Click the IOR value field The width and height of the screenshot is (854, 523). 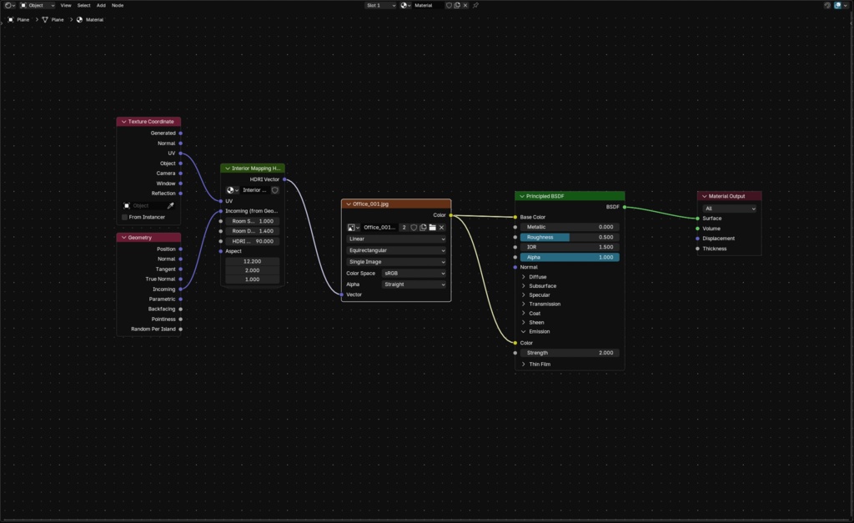[570, 247]
